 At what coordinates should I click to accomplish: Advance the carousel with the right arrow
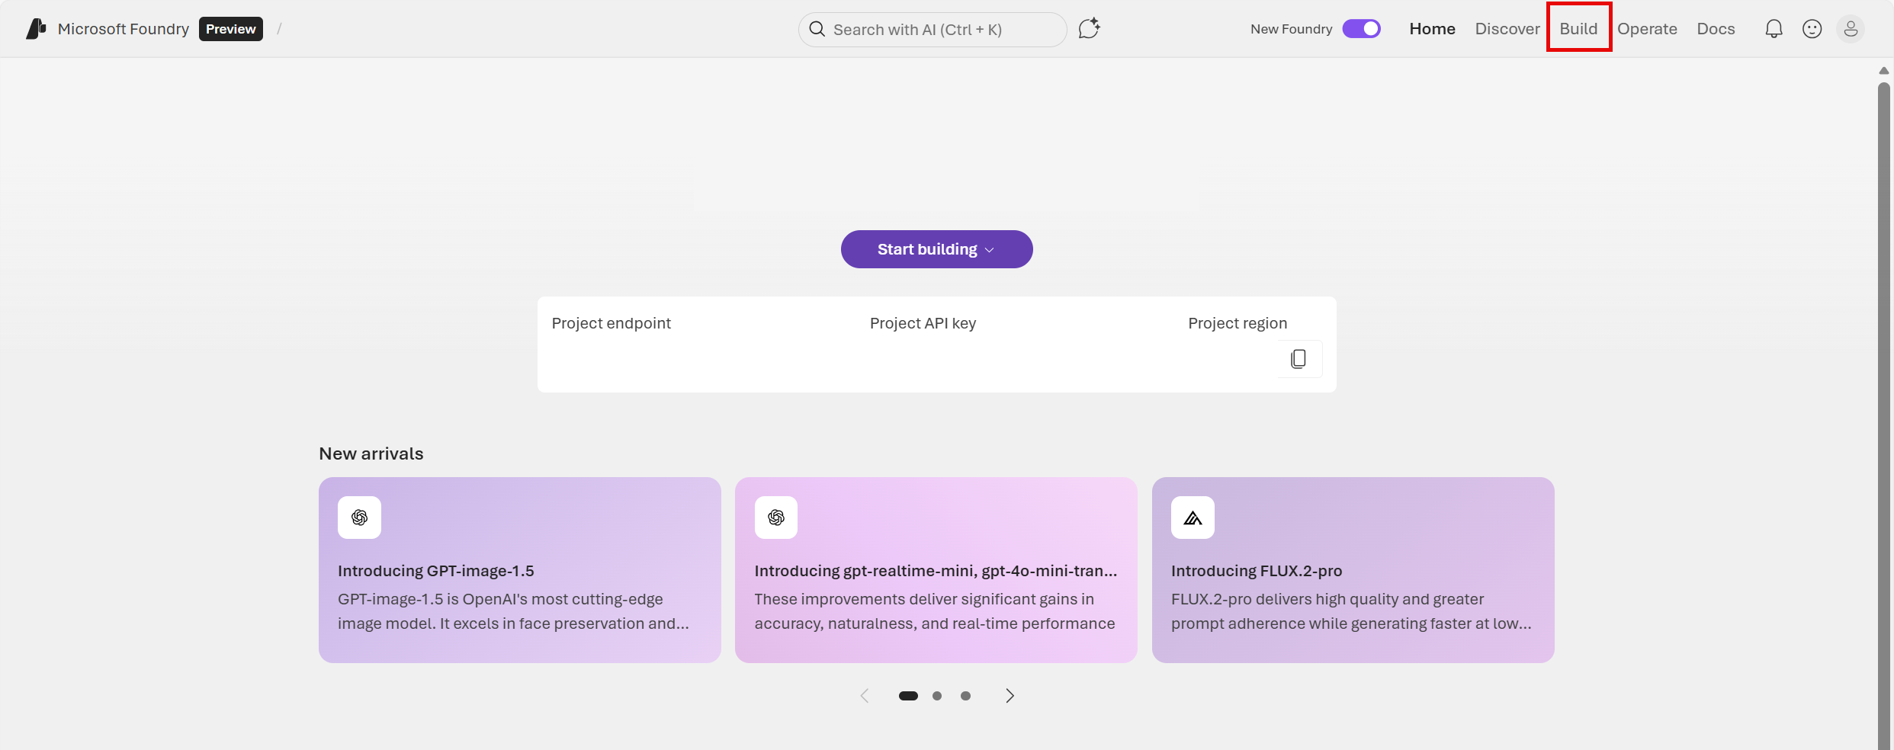pyautogui.click(x=1009, y=695)
